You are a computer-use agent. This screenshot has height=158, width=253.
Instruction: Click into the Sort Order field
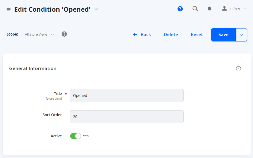point(127,117)
